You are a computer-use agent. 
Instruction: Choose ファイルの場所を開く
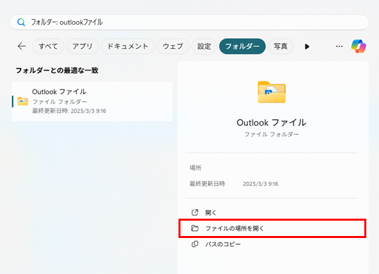pyautogui.click(x=272, y=228)
